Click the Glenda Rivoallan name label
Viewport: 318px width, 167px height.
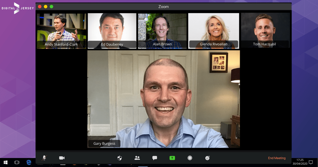coord(214,44)
